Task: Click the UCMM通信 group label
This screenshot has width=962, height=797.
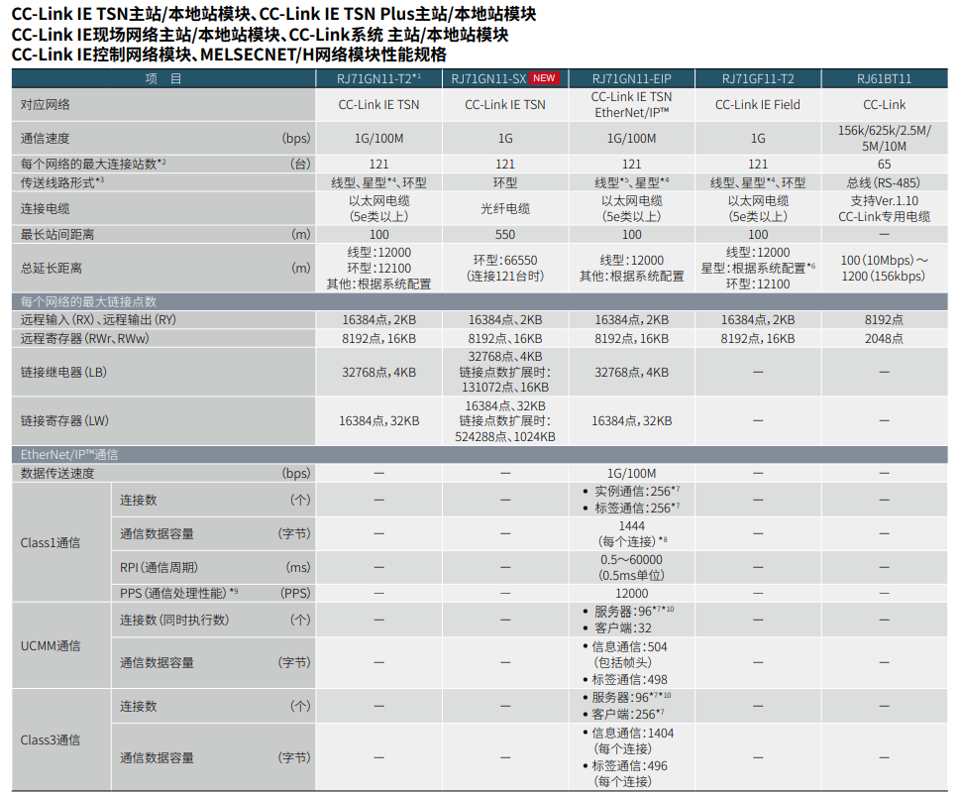Action: (51, 646)
